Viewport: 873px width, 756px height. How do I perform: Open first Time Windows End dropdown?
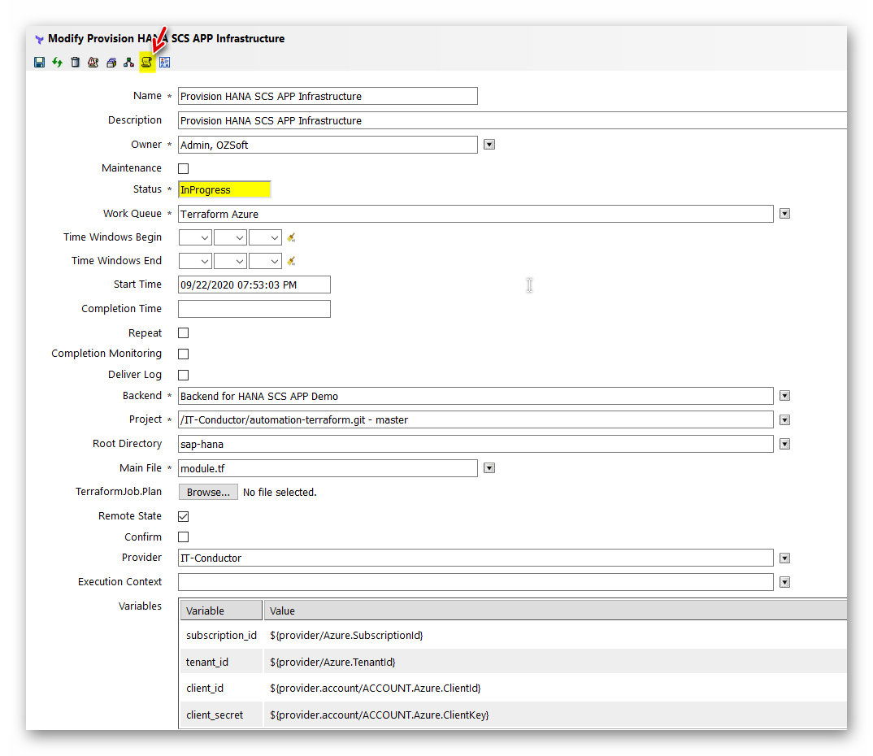[195, 261]
